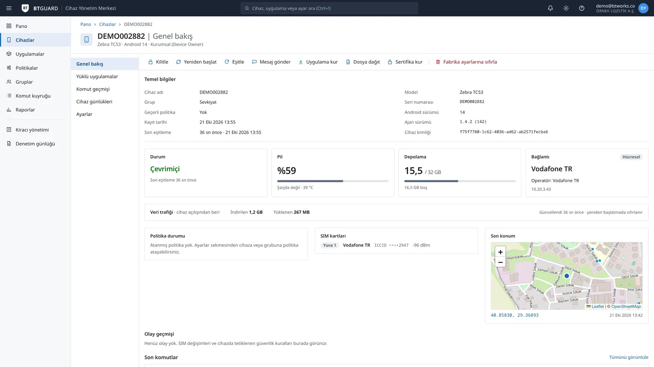Click the notifications bell icon
Image resolution: width=654 pixels, height=367 pixels.
coord(550,8)
